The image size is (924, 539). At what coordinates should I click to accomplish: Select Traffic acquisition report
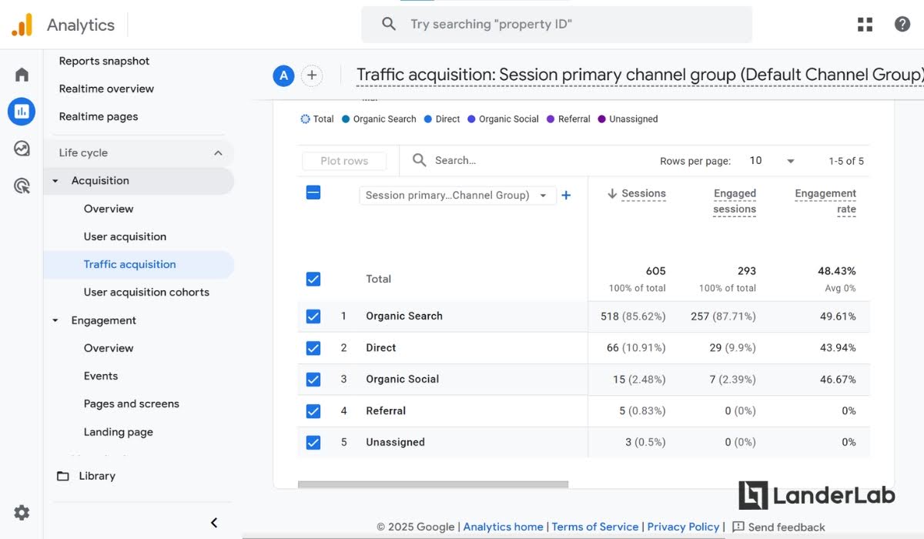coord(139,264)
